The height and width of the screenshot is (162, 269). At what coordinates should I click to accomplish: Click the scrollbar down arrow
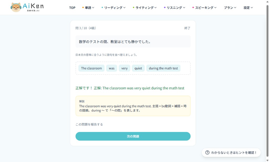(x=267, y=160)
